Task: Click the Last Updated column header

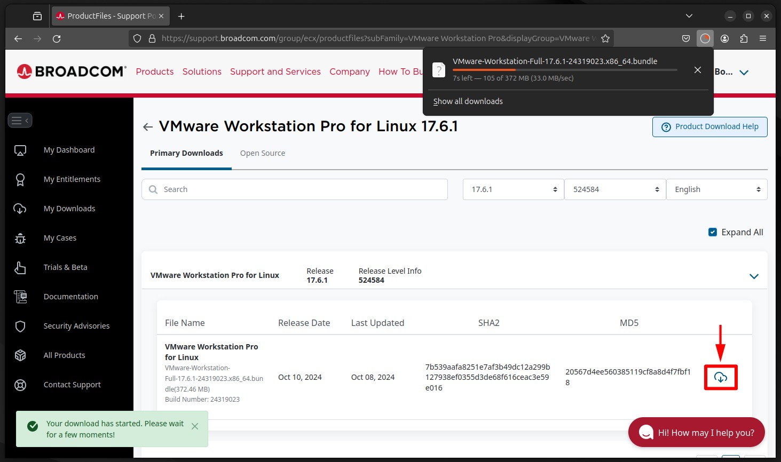Action: (377, 323)
